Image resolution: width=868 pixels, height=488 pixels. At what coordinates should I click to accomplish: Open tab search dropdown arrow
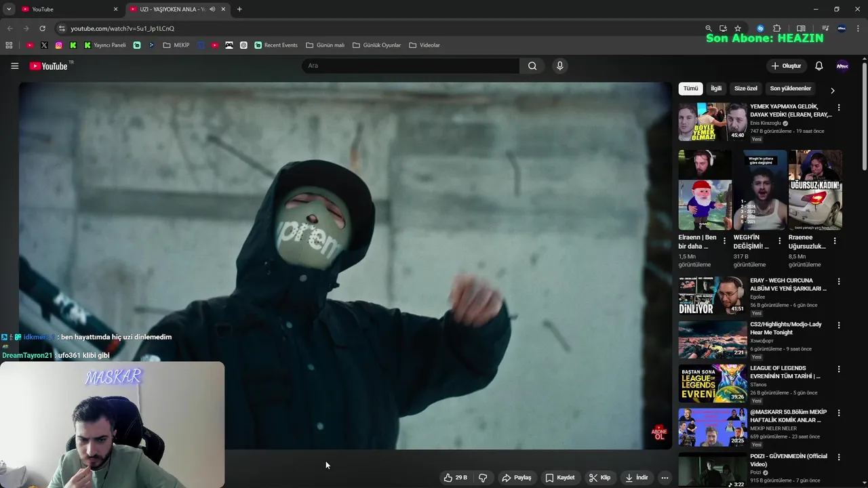pos(9,9)
